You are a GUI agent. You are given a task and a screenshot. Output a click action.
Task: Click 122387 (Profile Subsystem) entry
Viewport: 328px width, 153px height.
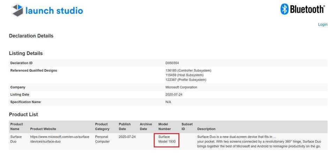tap(186, 80)
